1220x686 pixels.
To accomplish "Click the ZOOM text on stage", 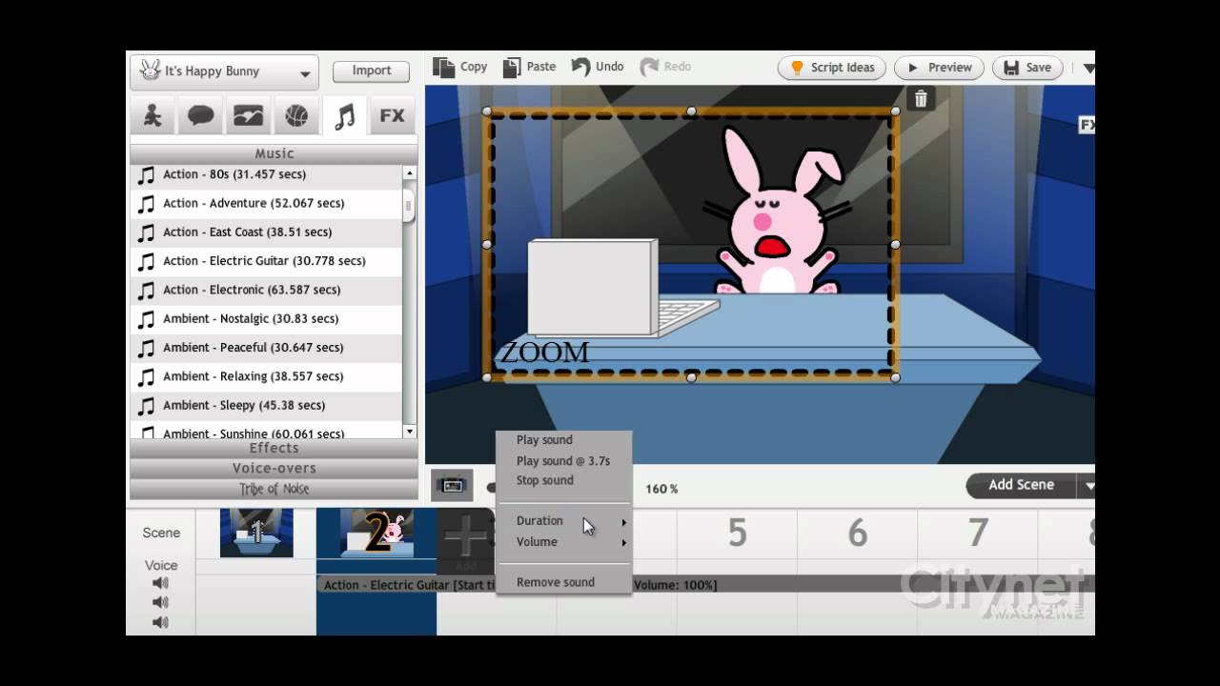I will point(545,353).
